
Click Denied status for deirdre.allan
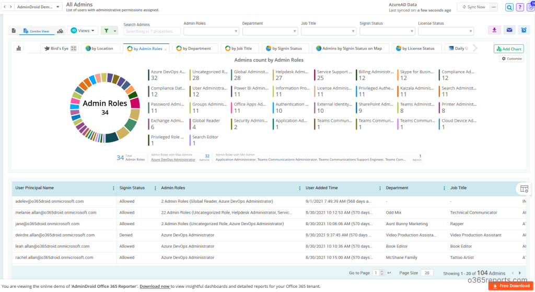pos(126,235)
